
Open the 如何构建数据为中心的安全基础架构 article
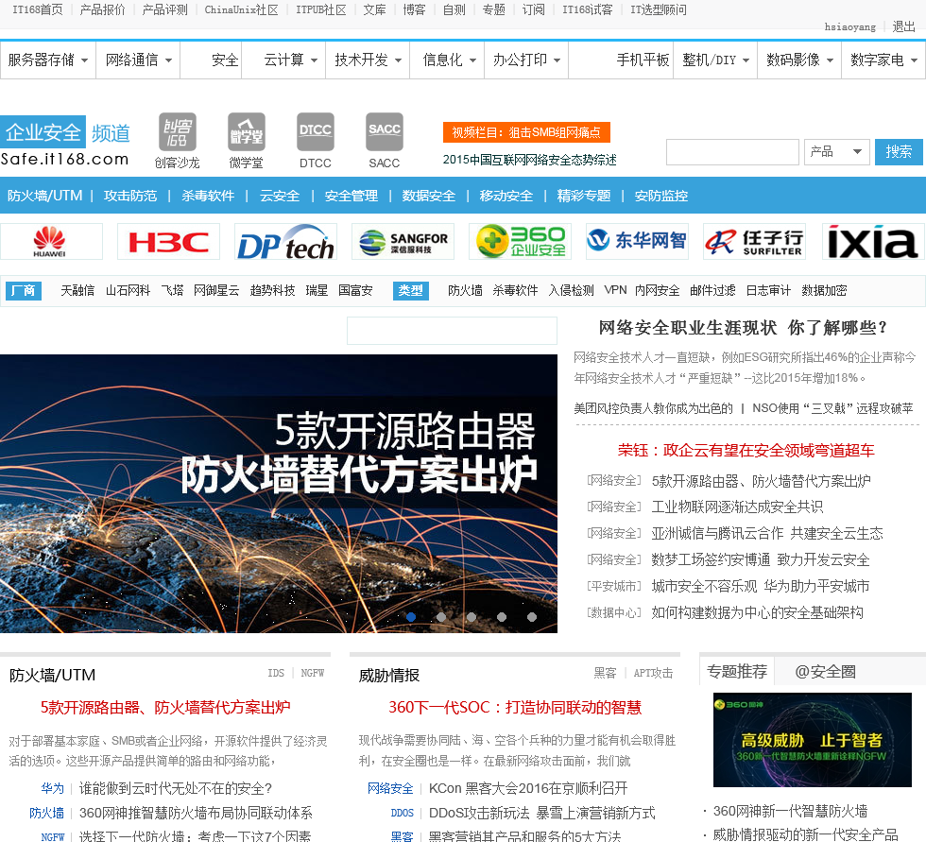pyautogui.click(x=757, y=613)
